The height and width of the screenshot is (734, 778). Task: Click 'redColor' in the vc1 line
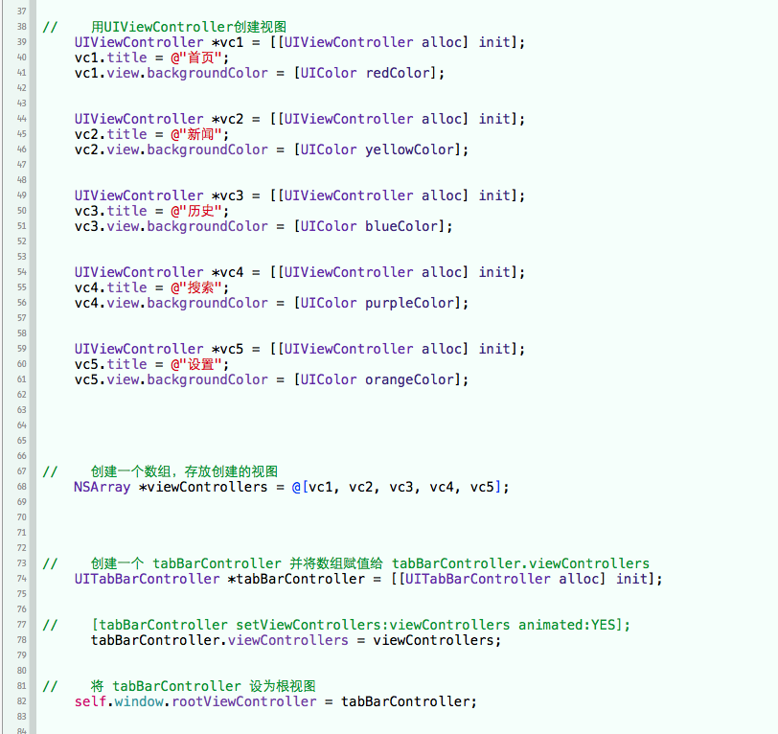tap(398, 73)
